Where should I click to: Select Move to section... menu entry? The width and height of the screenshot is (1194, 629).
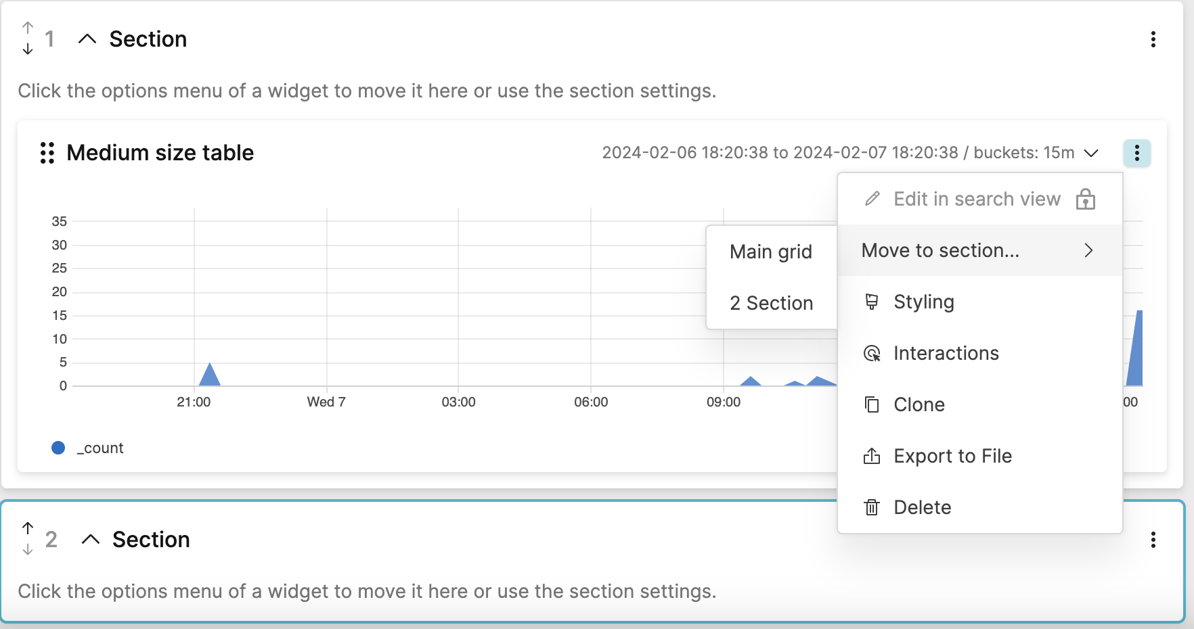tap(939, 250)
